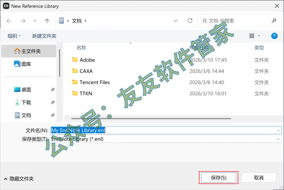The height and width of the screenshot is (190, 284).
Task: Select the Adobe folder
Action: pyautogui.click(x=87, y=60)
